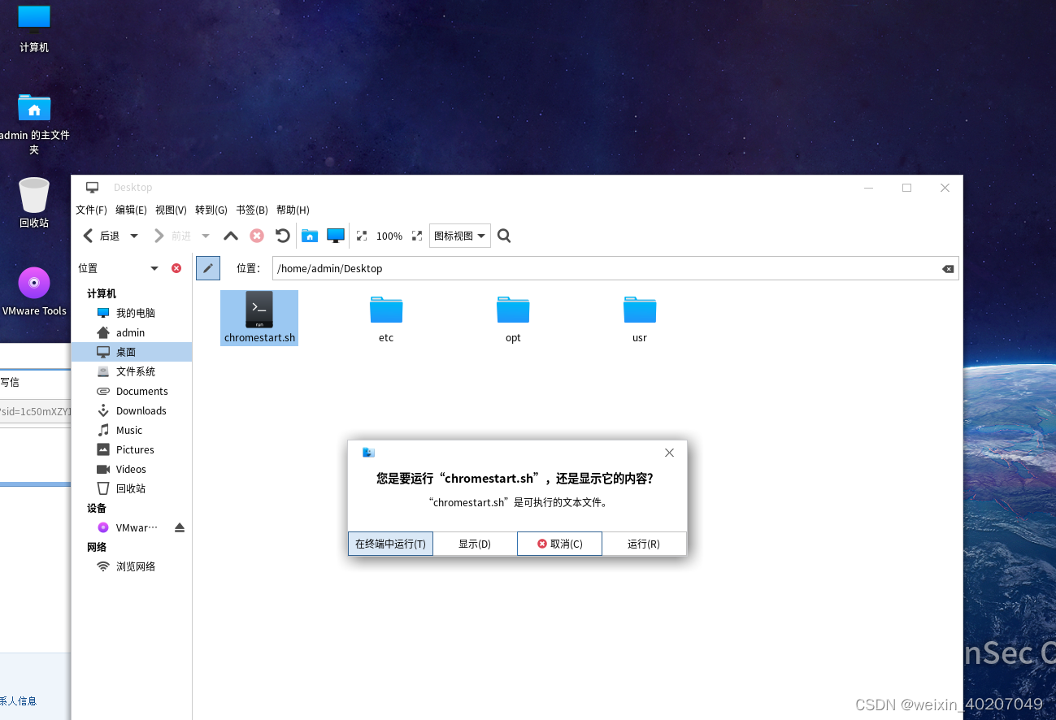Select Music in the sidebar
This screenshot has width=1056, height=720.
[x=132, y=430]
